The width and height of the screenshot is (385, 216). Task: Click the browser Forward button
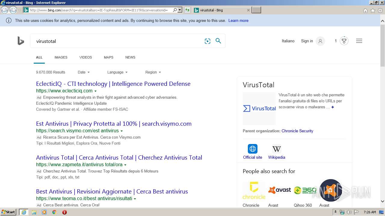(x=13, y=10)
